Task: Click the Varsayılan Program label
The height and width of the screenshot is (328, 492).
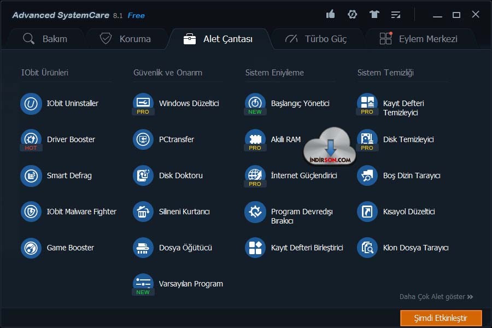Action: pos(191,284)
